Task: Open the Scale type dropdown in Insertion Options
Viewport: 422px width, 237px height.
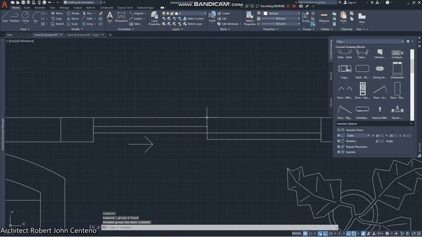Action: tap(358, 136)
